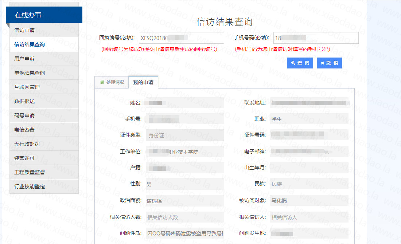Click the 姓名 input field

[x=185, y=103]
